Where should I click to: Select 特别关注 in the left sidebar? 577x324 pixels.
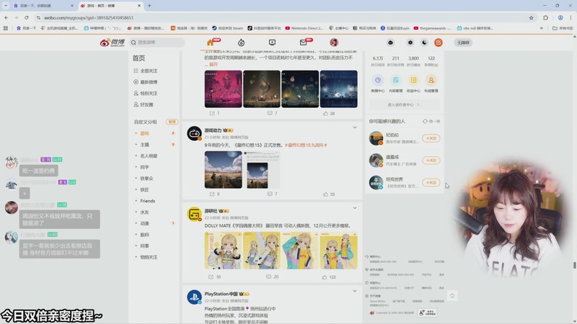[x=146, y=94]
